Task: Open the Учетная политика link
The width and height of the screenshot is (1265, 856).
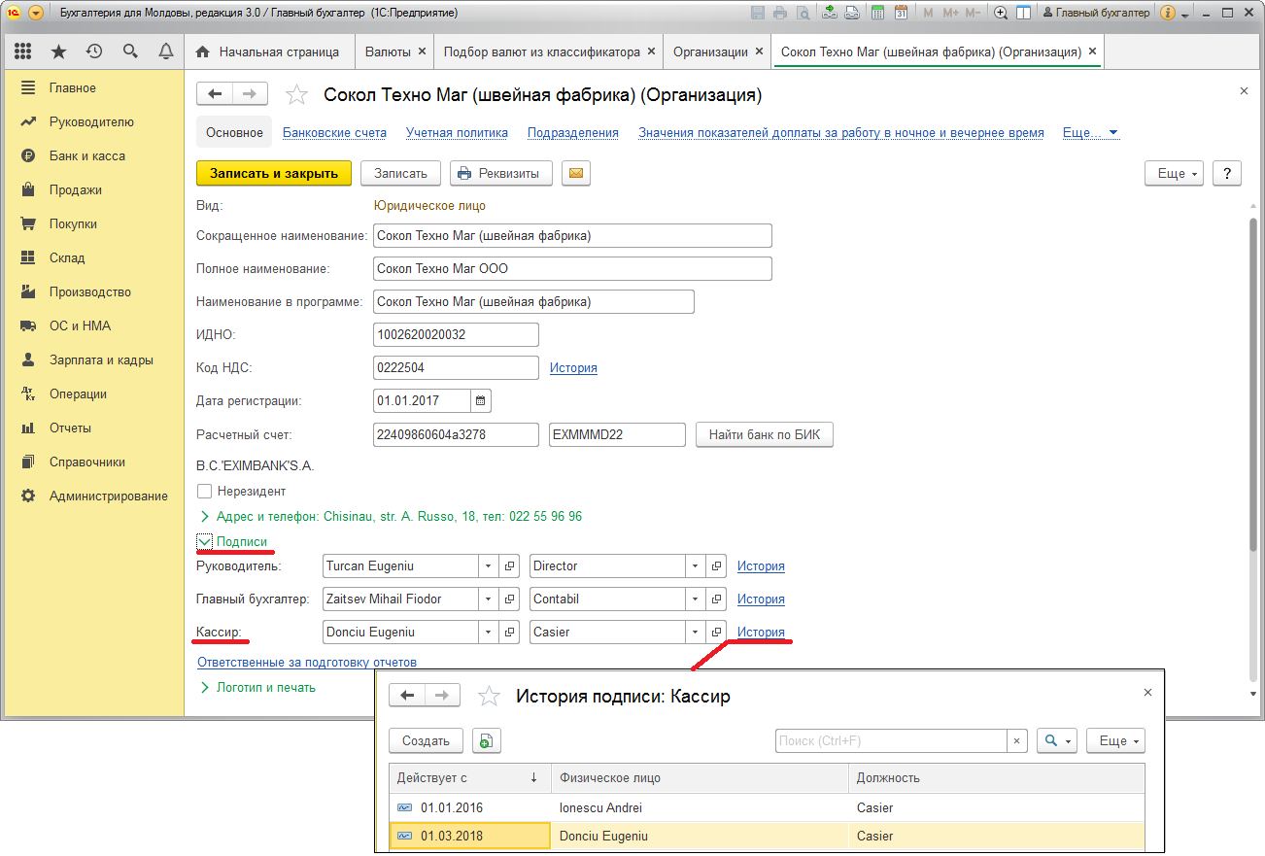Action: pos(457,133)
